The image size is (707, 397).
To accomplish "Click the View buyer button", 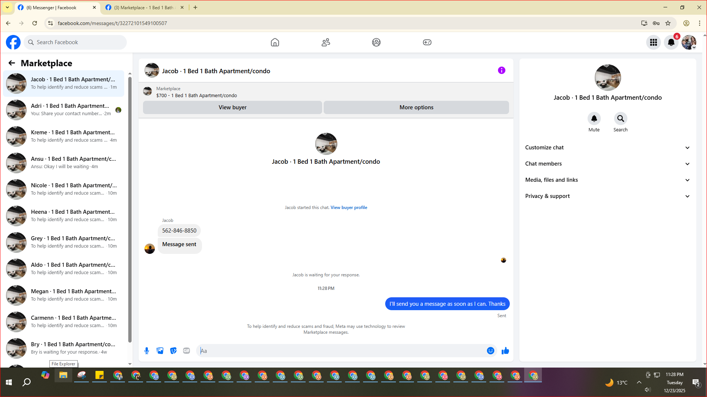I will [x=233, y=107].
